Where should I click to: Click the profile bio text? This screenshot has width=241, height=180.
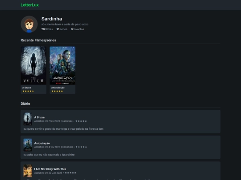coord(65,24)
